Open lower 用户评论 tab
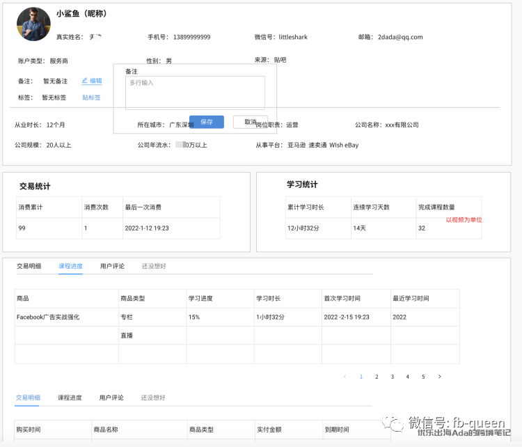The image size is (522, 447). click(111, 398)
